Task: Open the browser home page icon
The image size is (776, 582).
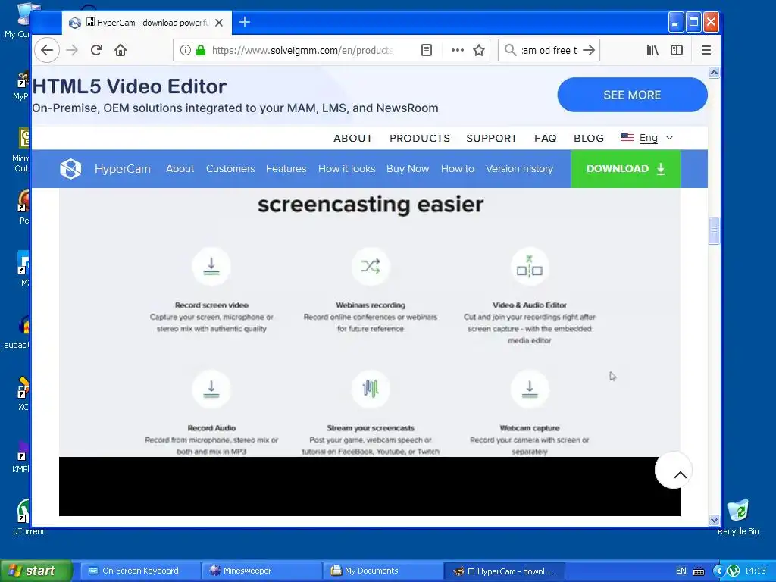Action: click(x=120, y=50)
